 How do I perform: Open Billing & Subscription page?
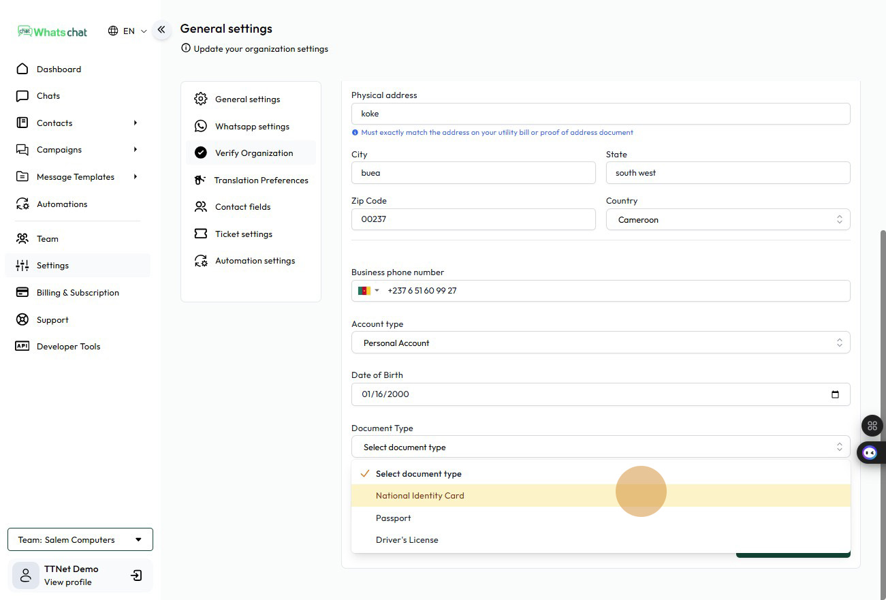[78, 293]
